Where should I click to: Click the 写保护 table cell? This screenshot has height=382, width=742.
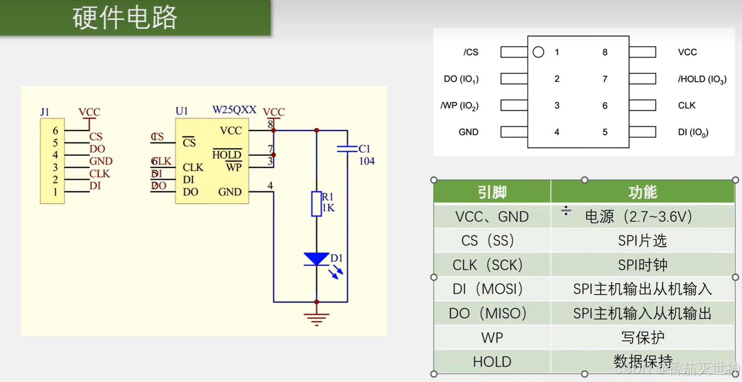click(643, 337)
